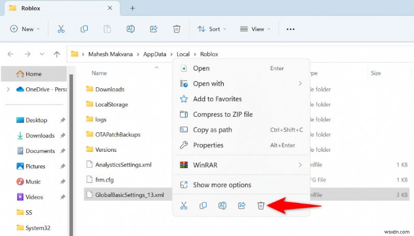The width and height of the screenshot is (414, 236).
Task: Open the SS folder in the sidebar
Action: tap(24, 213)
